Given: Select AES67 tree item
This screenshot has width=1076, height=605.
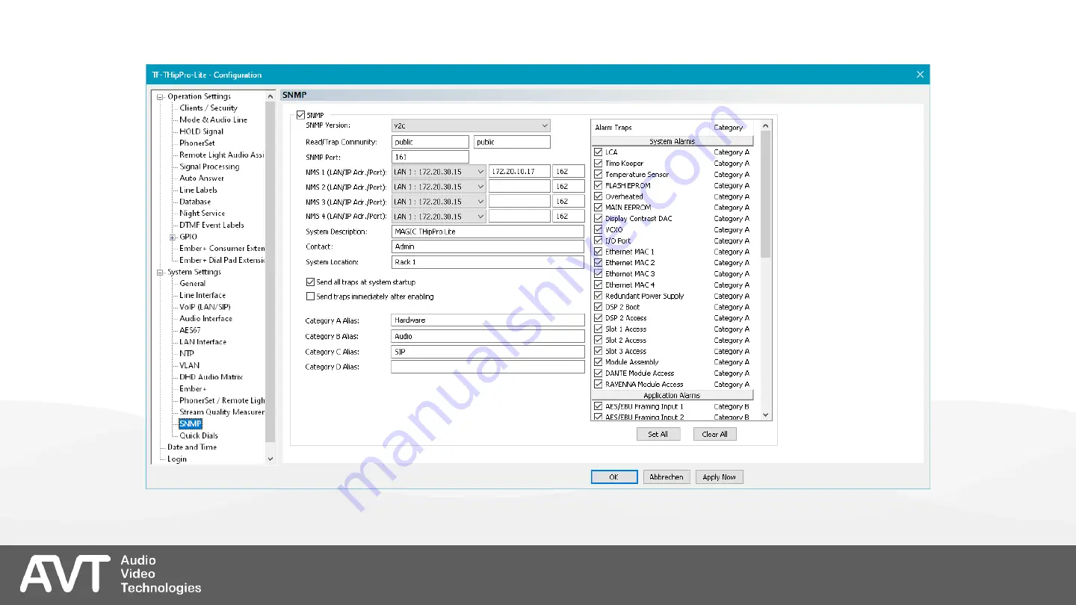Looking at the screenshot, I should click(x=190, y=330).
